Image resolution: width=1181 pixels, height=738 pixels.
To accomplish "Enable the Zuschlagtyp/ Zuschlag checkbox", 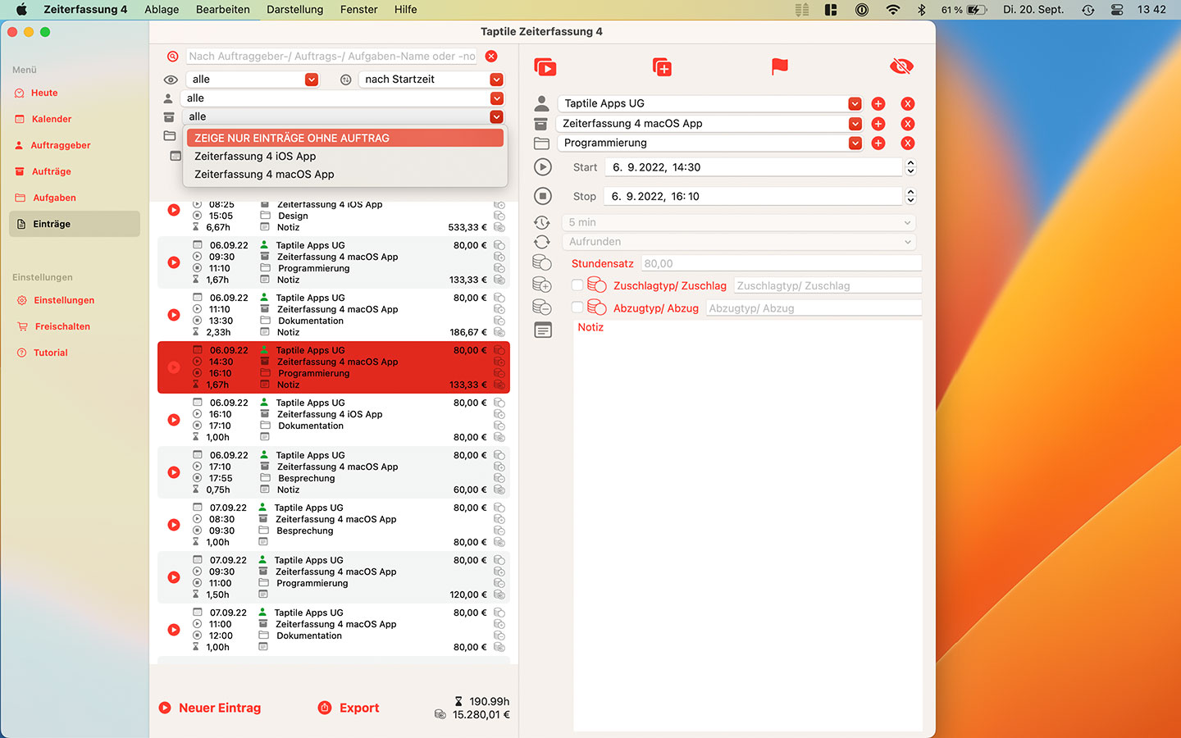I will click(x=577, y=285).
